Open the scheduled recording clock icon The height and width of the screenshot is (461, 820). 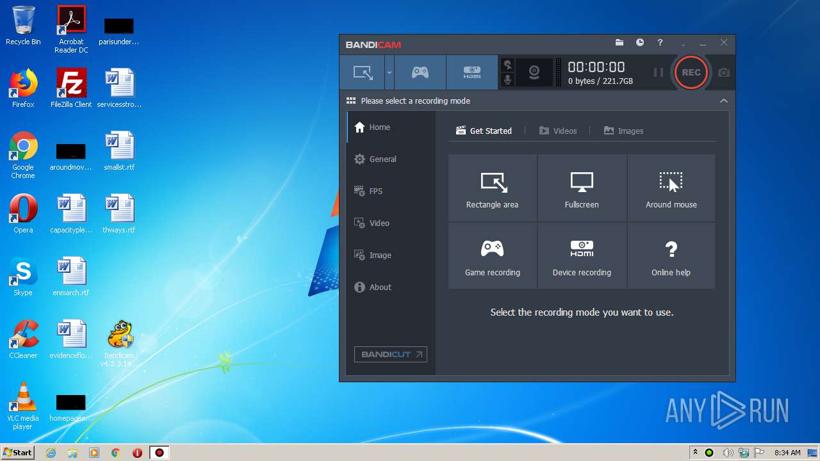(x=640, y=42)
